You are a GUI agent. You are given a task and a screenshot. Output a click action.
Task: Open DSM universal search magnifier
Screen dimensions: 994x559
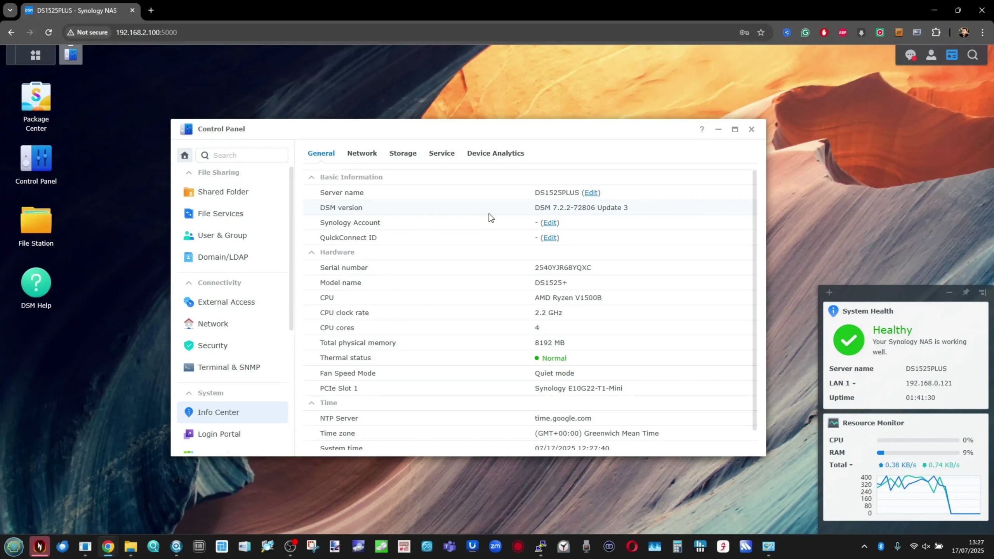[973, 55]
